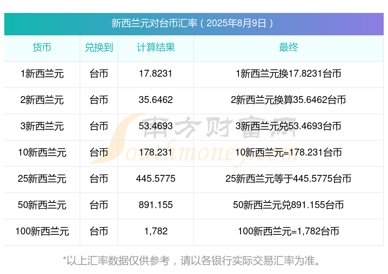
Task: Click 25新西兰元等于445.5775台币 text
Action: tap(288, 178)
